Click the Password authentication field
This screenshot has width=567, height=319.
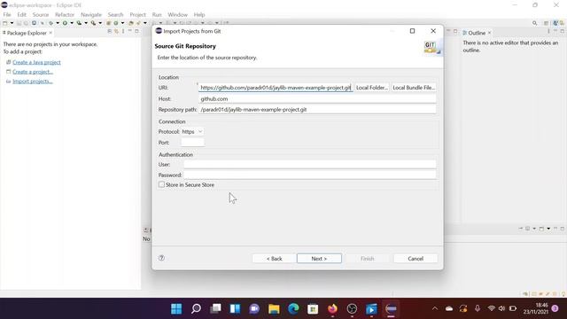pyautogui.click(x=310, y=175)
